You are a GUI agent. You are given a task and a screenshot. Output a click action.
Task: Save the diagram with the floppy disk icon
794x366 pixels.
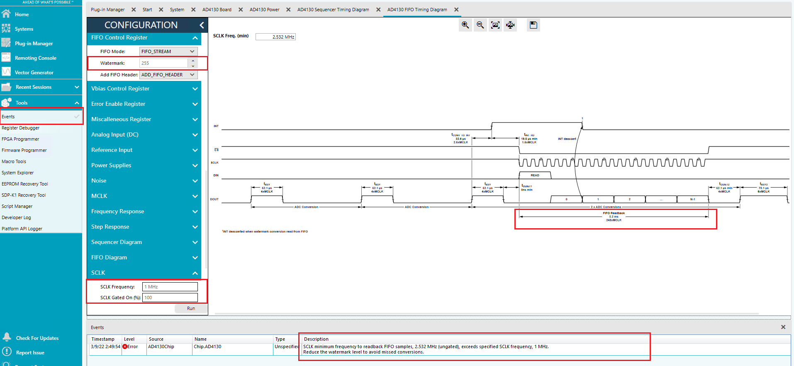pos(533,25)
